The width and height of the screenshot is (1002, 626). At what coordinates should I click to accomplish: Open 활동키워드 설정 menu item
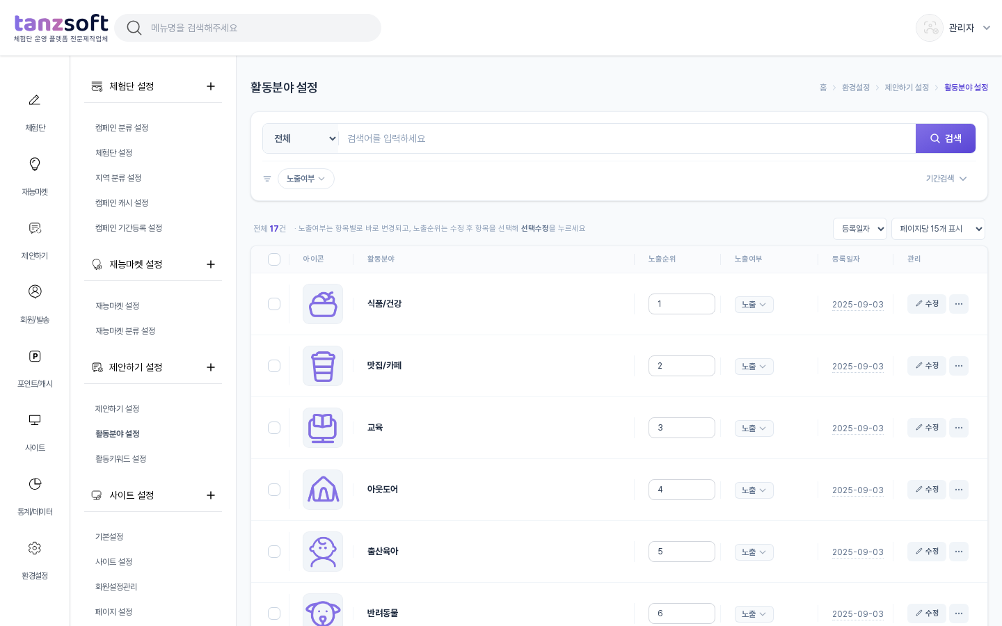pos(120,459)
